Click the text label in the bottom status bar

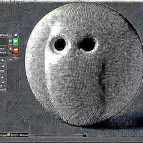(x=19, y=135)
